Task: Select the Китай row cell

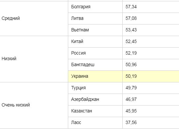Action: tap(95, 42)
